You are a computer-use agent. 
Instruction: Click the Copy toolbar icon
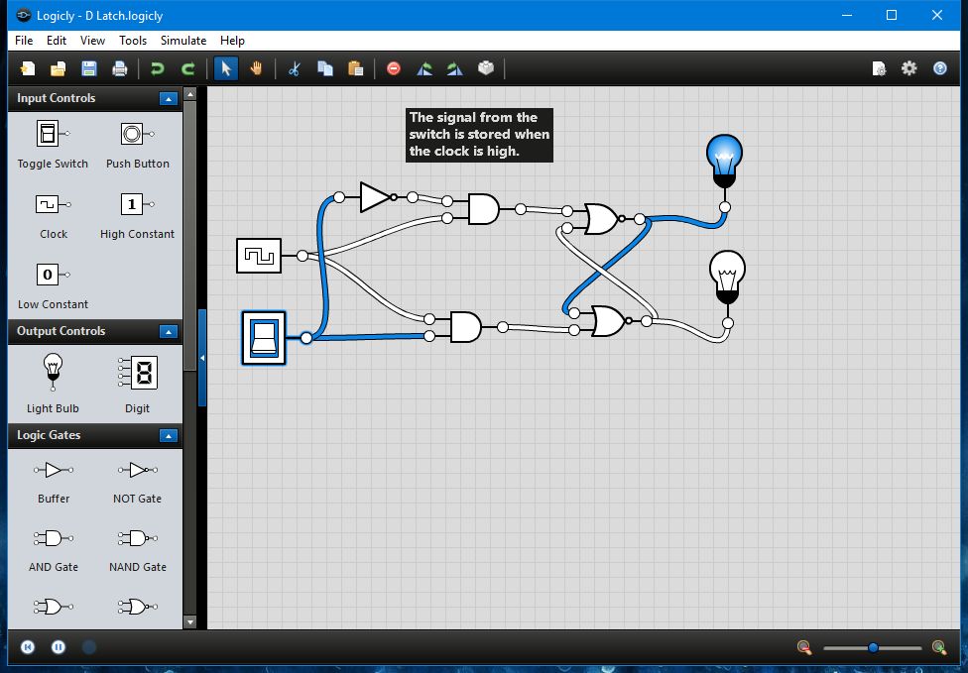click(324, 67)
